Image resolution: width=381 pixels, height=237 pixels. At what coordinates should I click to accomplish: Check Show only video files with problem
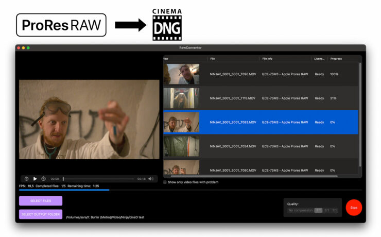pyautogui.click(x=165, y=182)
